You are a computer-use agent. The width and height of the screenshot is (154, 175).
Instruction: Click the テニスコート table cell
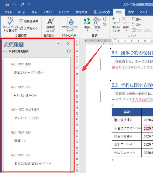127,153
